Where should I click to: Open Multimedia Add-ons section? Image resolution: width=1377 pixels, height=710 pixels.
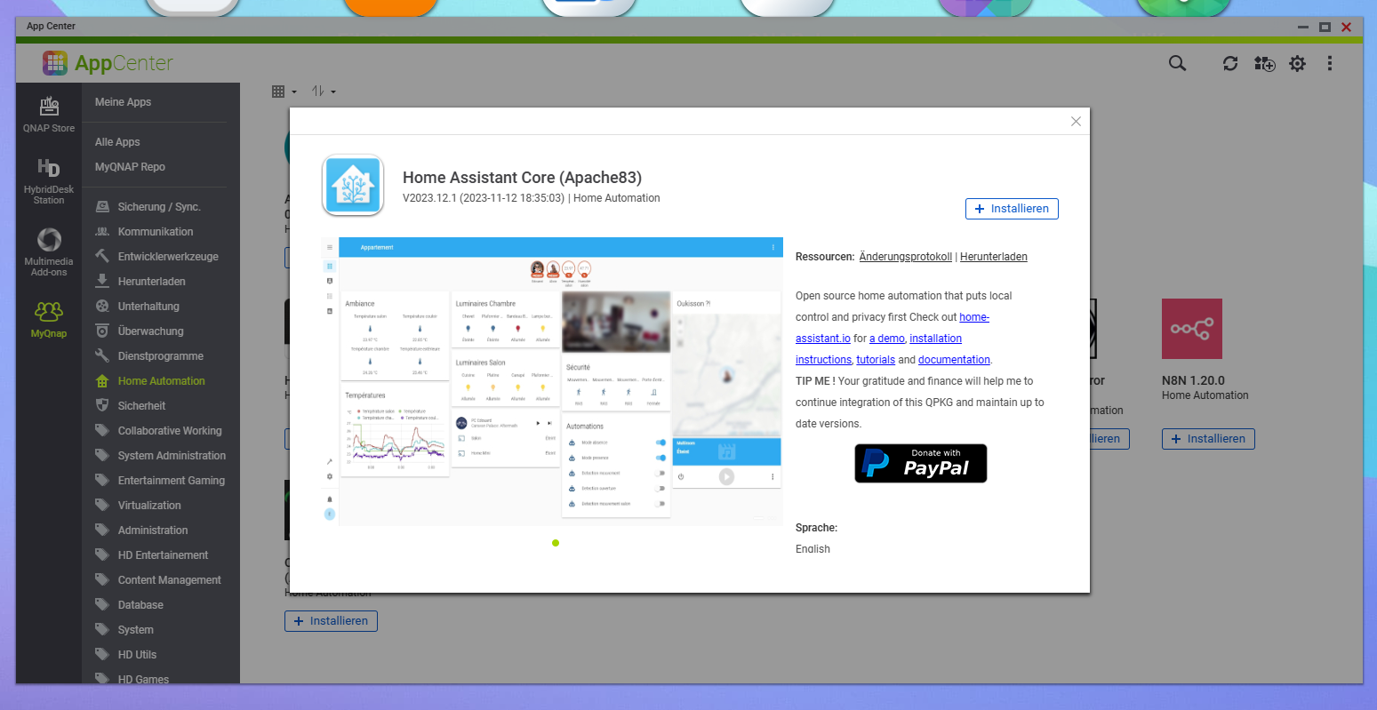tap(49, 251)
